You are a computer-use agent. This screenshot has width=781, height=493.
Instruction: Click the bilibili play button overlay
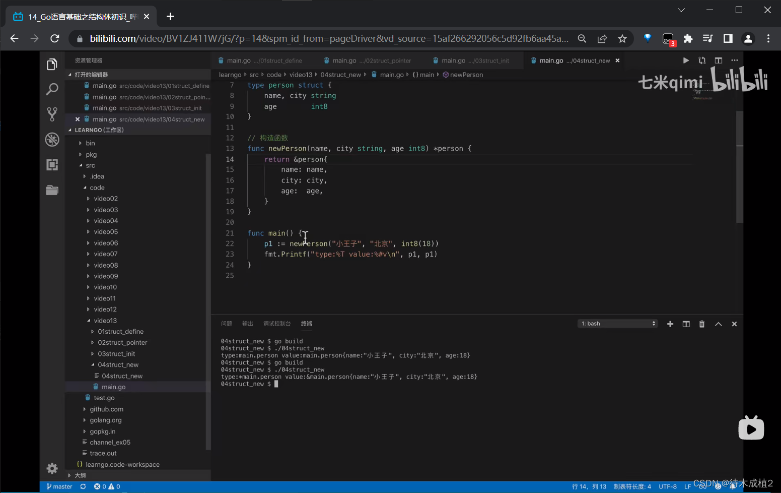[x=751, y=428]
